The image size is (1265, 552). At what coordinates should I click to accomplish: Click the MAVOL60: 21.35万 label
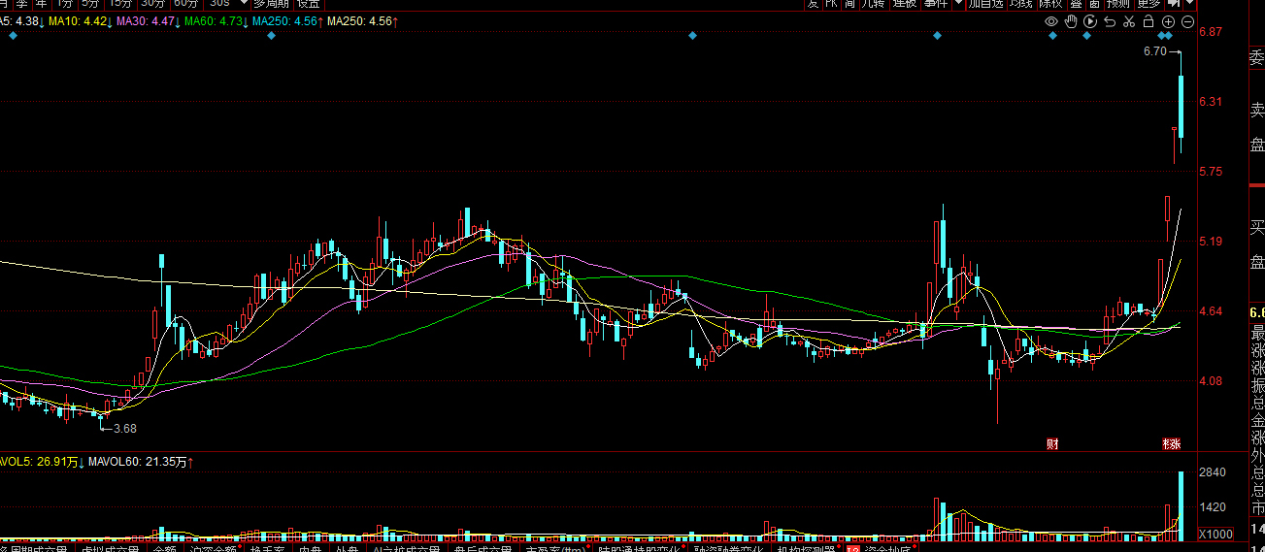click(x=140, y=463)
